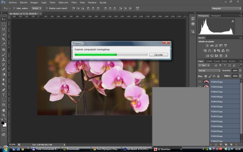Screen dimensions: 243x152
Task: Click the background color swatch
Action: [x=5, y=125]
